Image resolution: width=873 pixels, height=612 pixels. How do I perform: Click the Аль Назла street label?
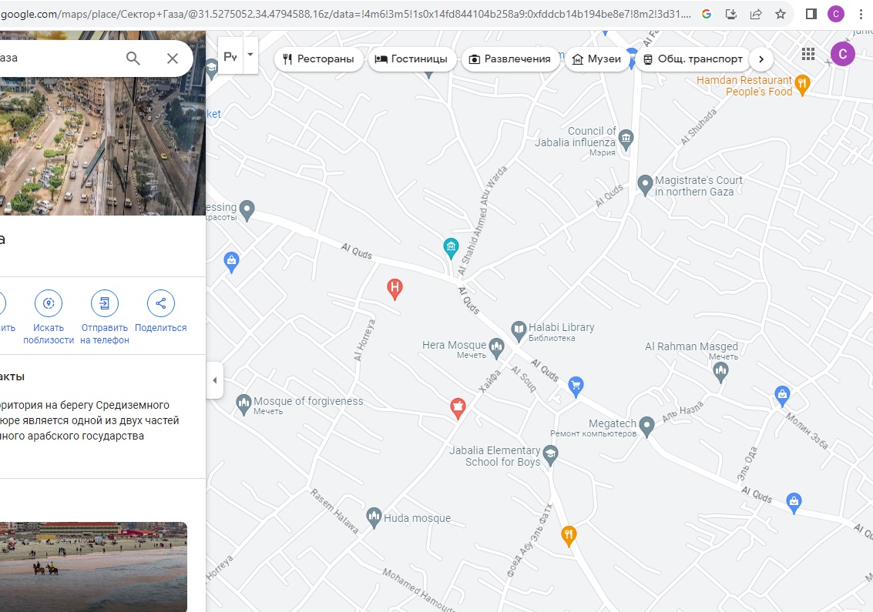[x=683, y=411]
